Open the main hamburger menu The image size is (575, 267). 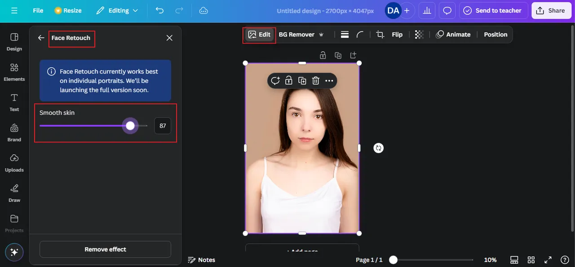coord(14,10)
